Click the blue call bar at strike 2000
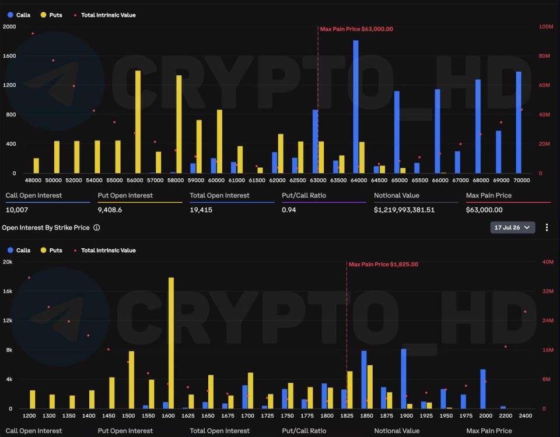This screenshot has height=437, width=560. [x=483, y=389]
